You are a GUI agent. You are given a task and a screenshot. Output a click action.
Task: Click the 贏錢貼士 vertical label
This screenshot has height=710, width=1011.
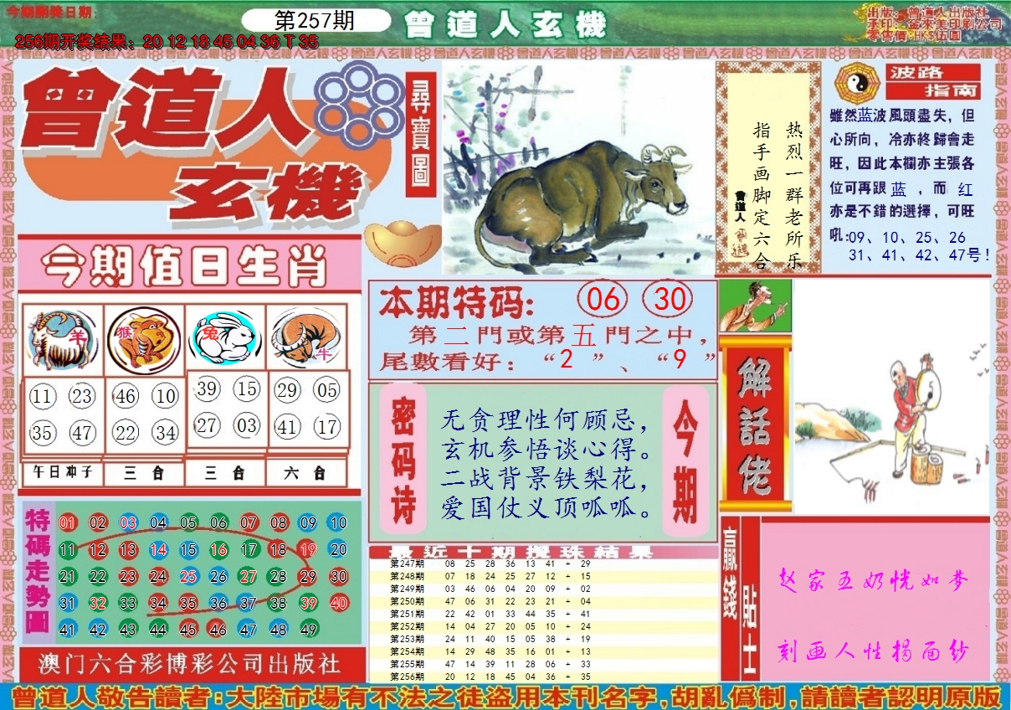tap(740, 599)
